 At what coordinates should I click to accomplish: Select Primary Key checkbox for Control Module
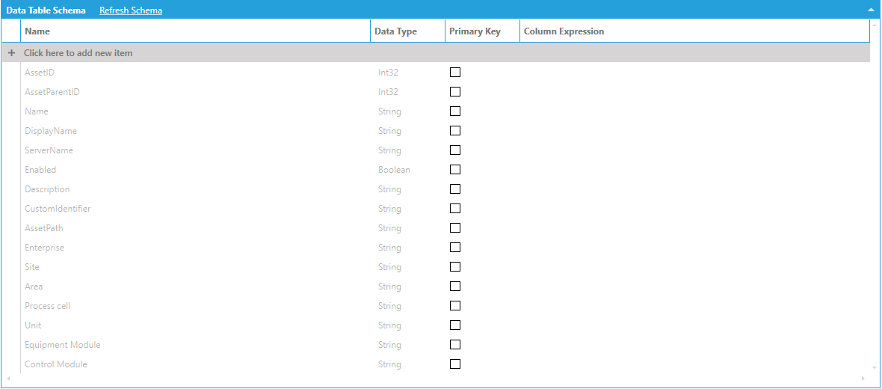click(x=455, y=364)
